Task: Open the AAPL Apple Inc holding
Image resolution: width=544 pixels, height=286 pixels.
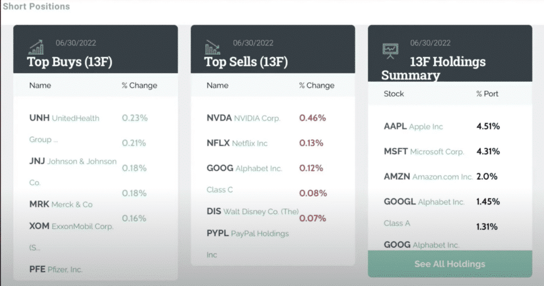Action: [413, 127]
